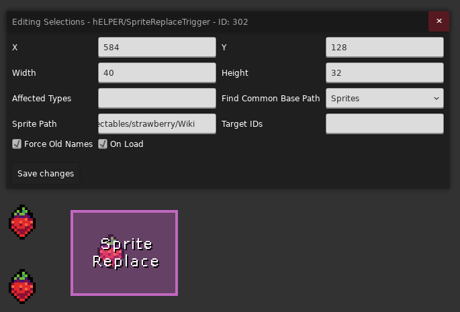Focus the X position input field

coord(156,47)
